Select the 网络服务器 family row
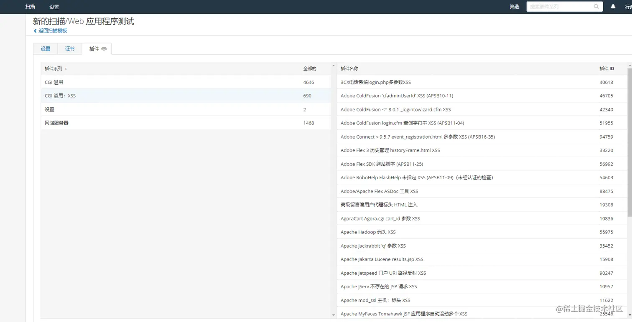632x322 pixels. tap(186, 123)
